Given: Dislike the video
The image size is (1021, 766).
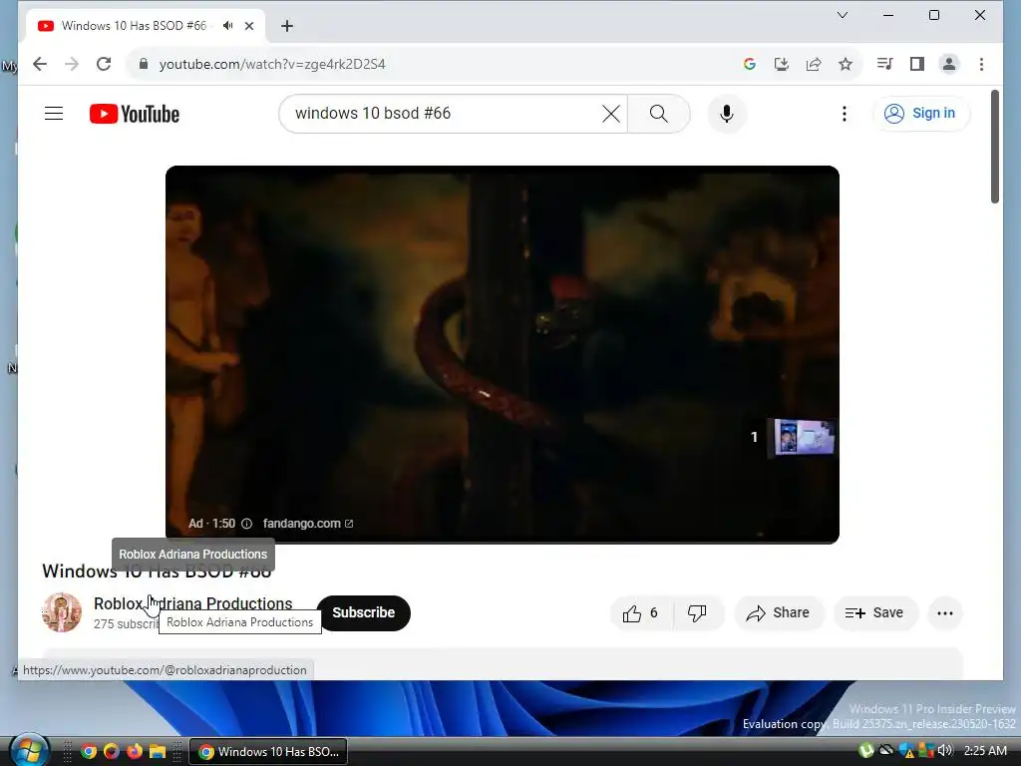Looking at the screenshot, I should 697,613.
